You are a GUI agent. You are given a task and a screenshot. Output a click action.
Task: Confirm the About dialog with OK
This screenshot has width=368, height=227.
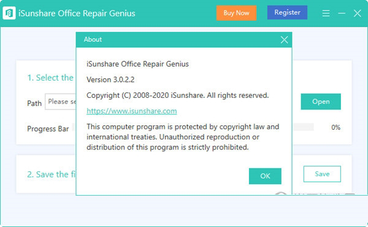click(x=265, y=176)
